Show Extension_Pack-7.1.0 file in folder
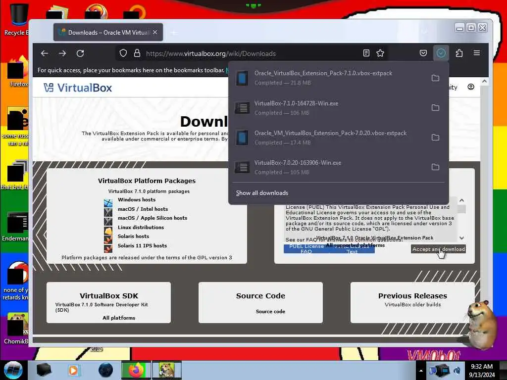 pyautogui.click(x=435, y=78)
